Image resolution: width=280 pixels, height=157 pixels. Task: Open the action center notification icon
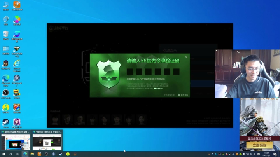tap(275, 154)
